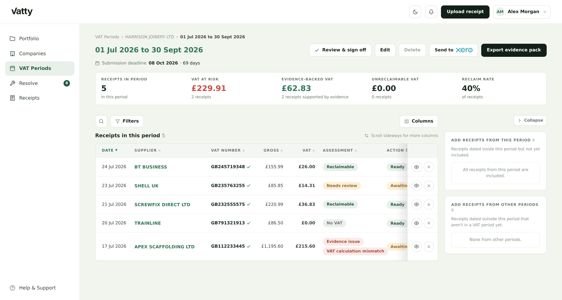Click the Needs review badge on the SHELL UK row

(342, 186)
